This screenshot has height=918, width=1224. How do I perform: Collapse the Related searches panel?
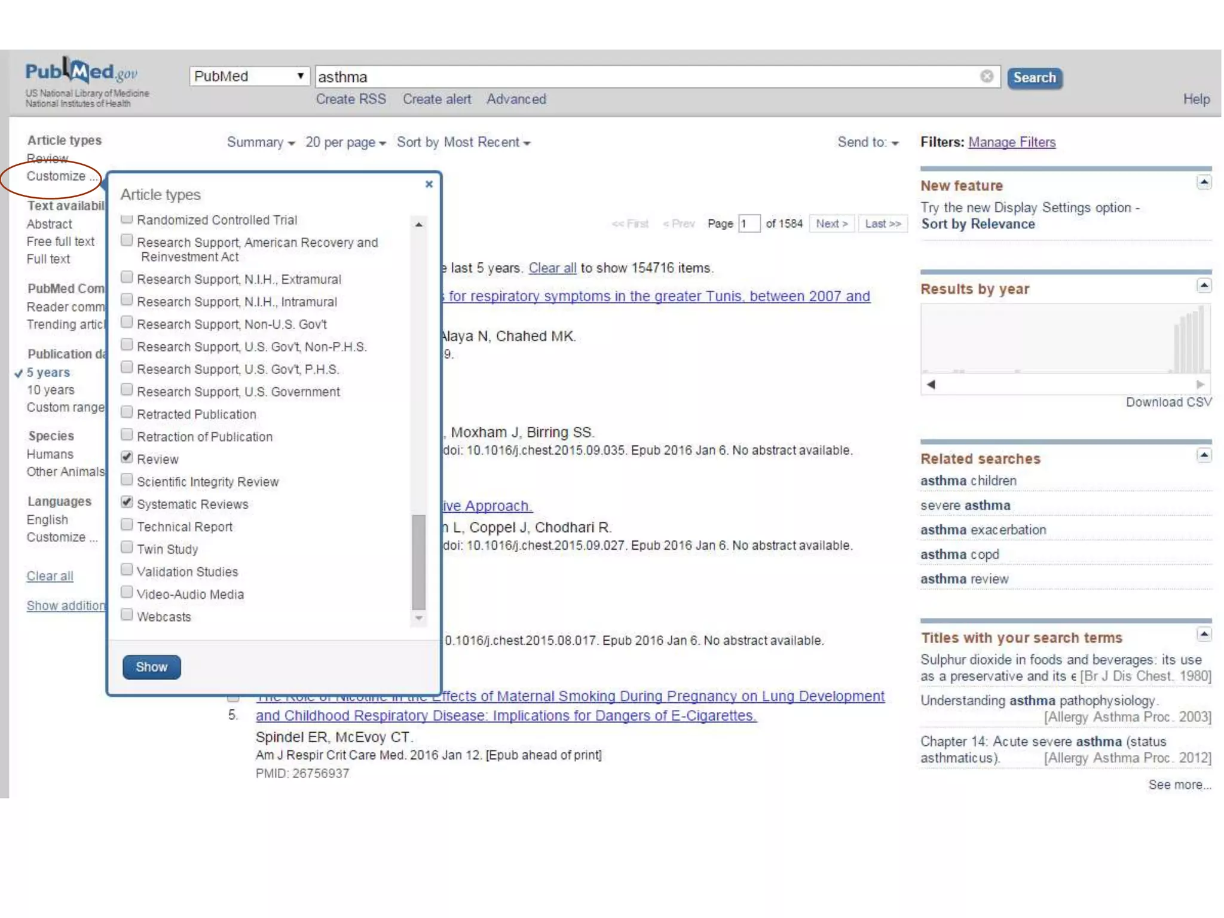coord(1204,455)
